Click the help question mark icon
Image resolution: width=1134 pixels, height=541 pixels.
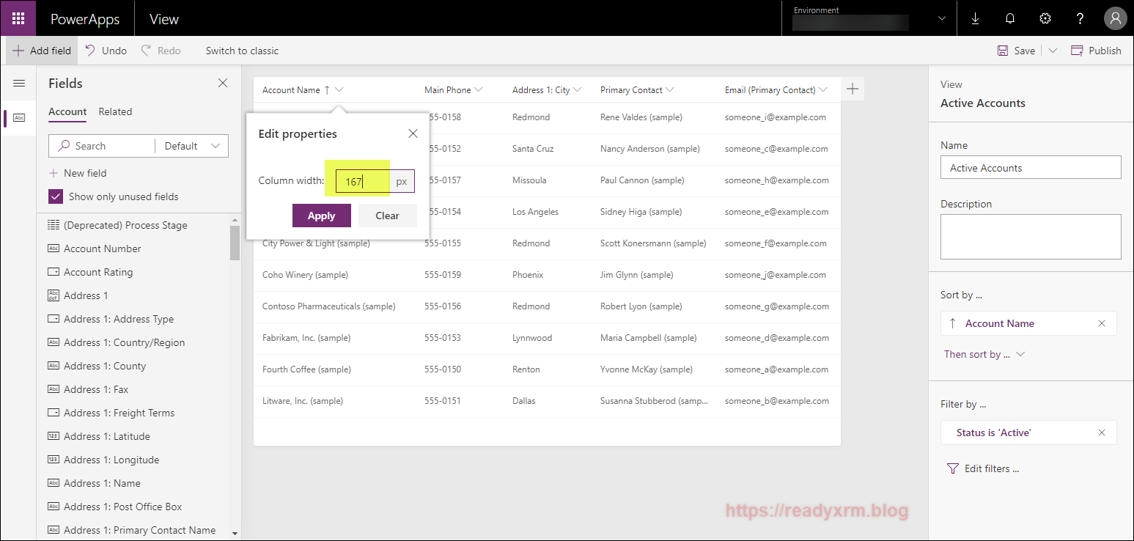point(1080,19)
